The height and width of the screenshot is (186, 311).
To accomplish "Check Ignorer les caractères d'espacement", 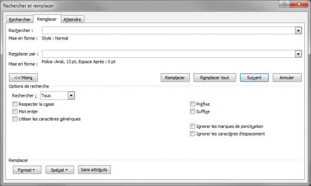I will [x=192, y=134].
